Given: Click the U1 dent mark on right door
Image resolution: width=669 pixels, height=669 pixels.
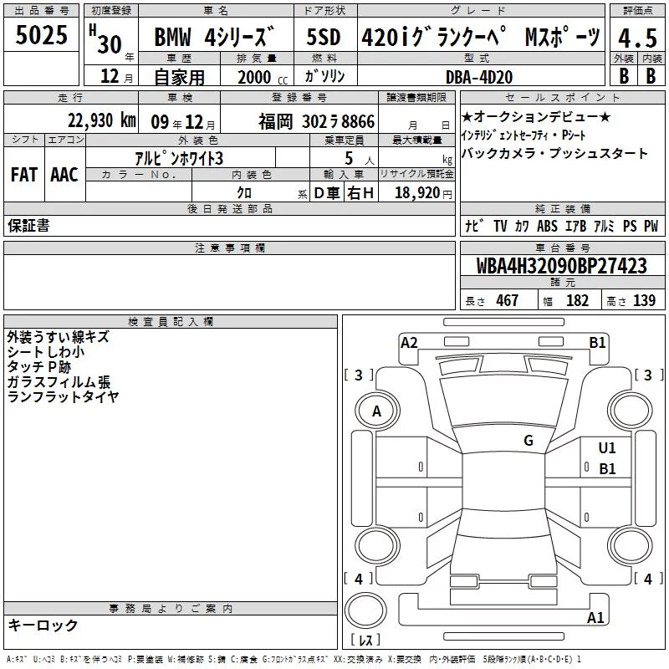Looking at the screenshot, I should (x=607, y=448).
